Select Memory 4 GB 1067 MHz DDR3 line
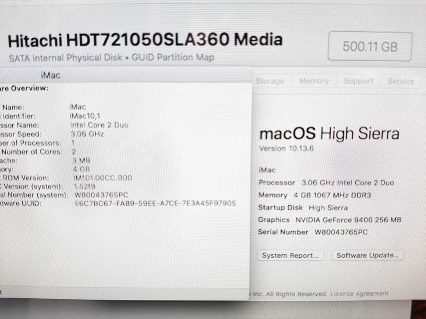 tap(315, 195)
